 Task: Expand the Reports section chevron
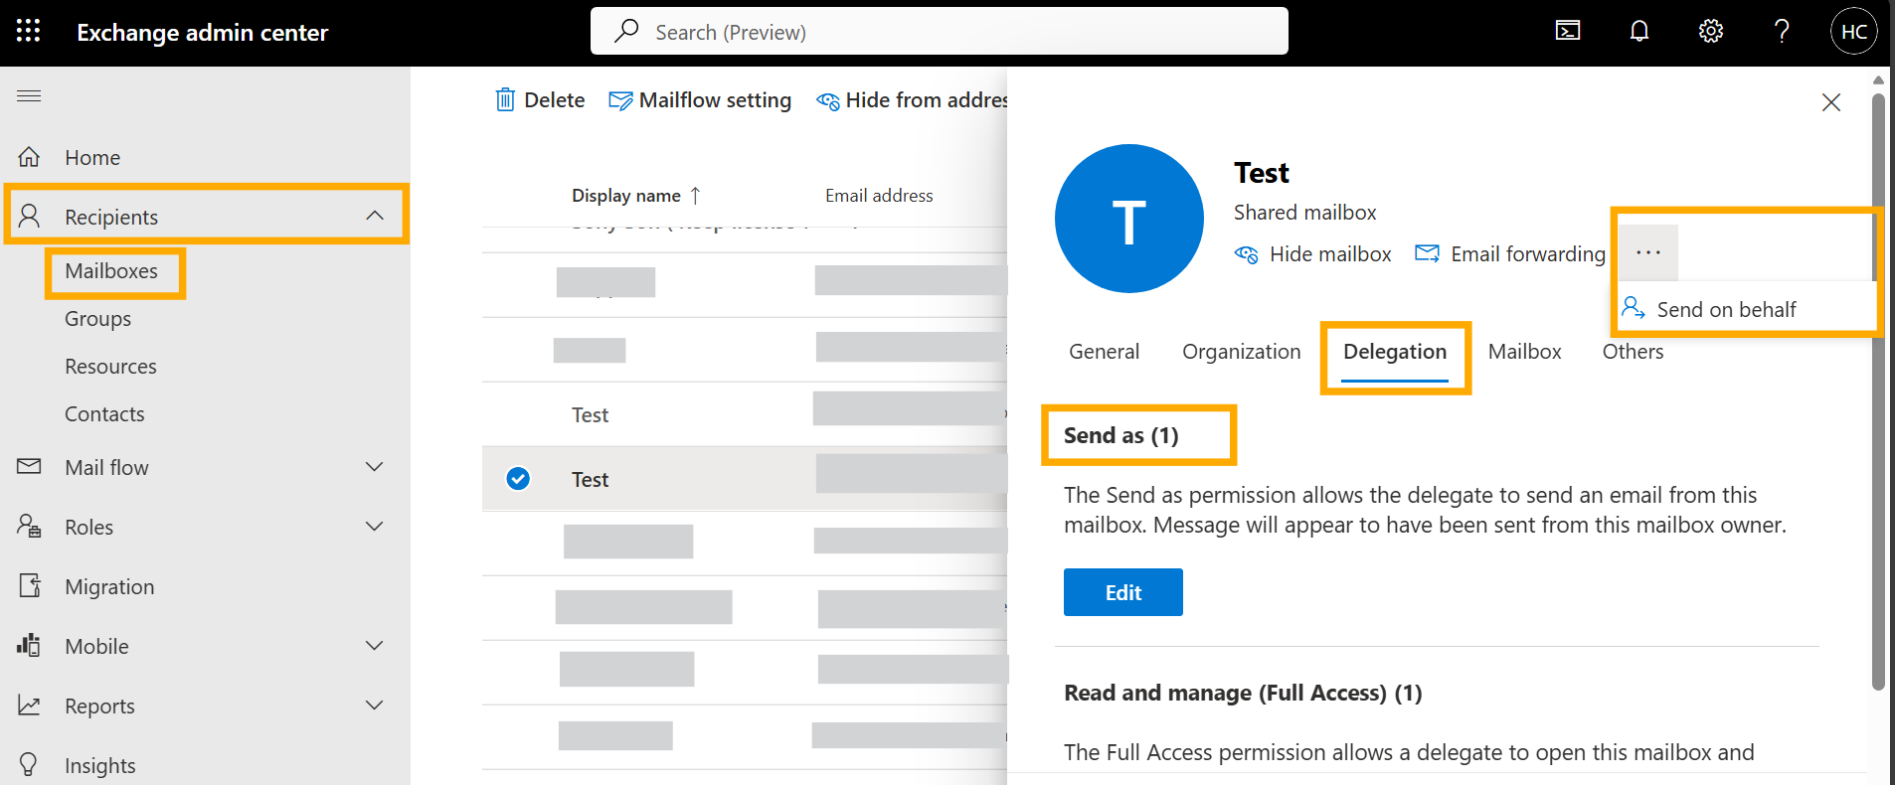[x=375, y=705]
